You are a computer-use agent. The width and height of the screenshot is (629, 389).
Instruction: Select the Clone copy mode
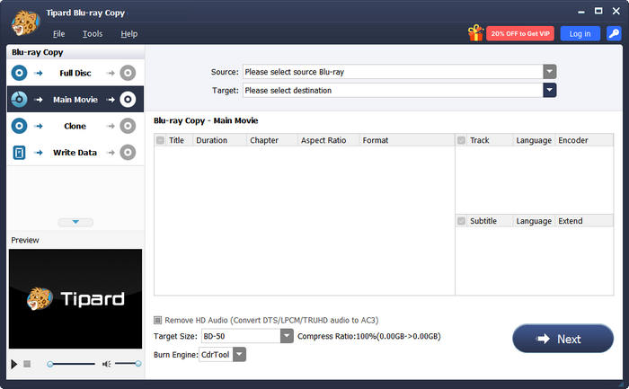75,126
